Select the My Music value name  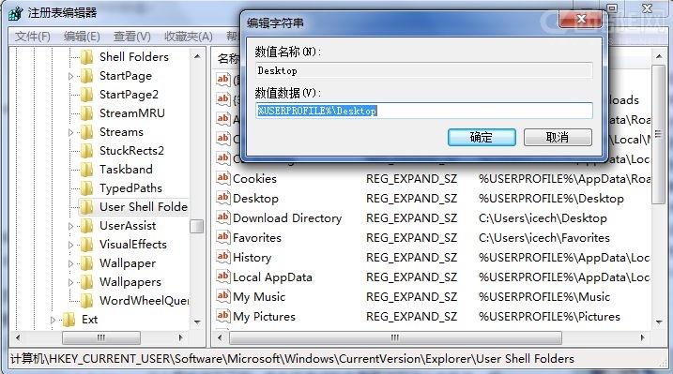pyautogui.click(x=259, y=296)
